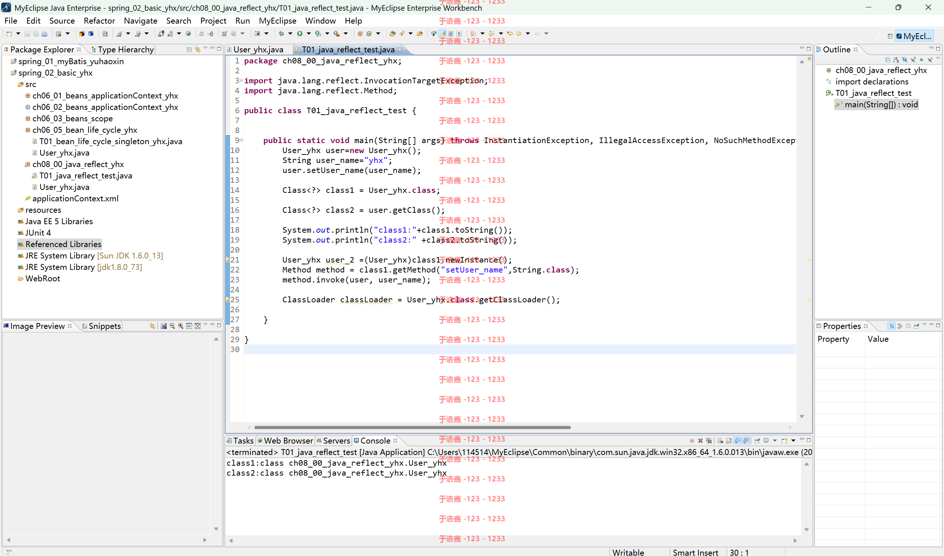Collapse the import block at line 3
944x556 pixels.
pos(241,80)
